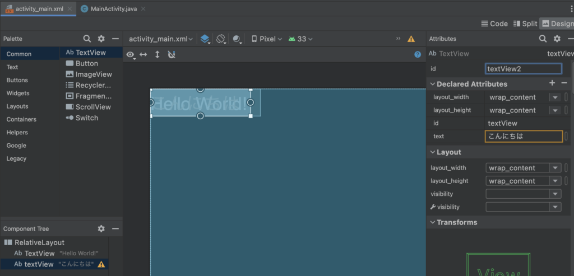Switch to Design view mode
This screenshot has height=276, width=574.
pos(557,24)
